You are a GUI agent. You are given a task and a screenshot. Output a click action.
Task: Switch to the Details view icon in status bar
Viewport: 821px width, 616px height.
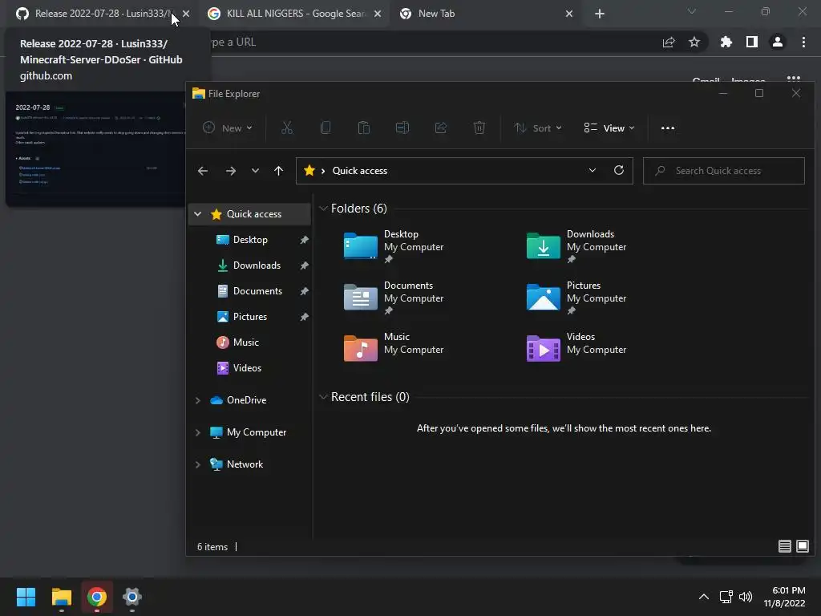click(x=784, y=546)
